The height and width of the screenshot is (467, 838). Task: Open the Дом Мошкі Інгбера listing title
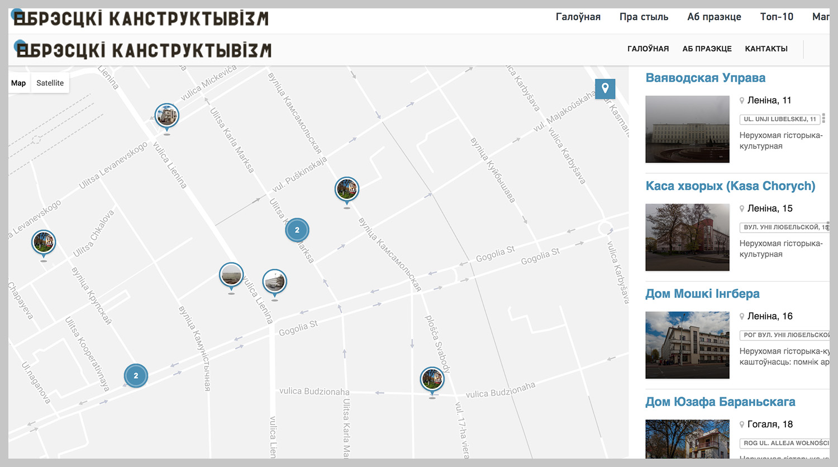point(702,294)
